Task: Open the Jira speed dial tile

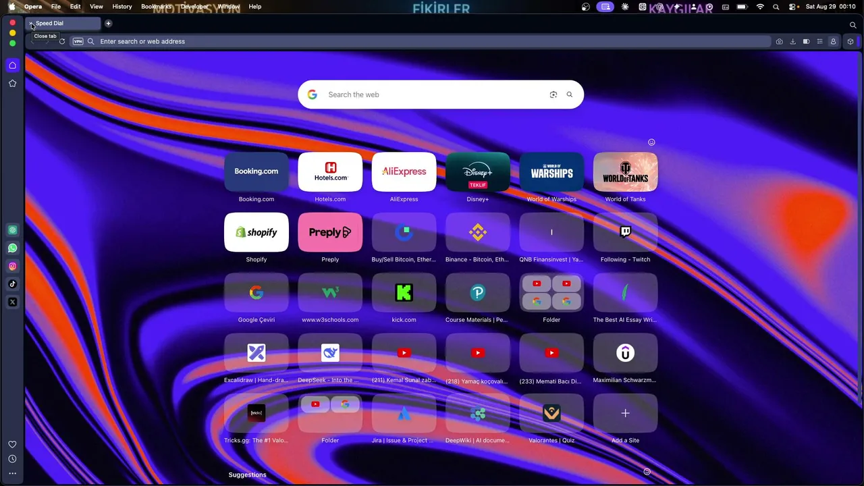Action: (404, 413)
